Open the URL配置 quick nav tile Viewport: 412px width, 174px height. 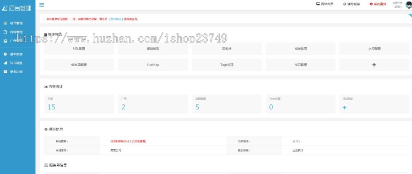point(79,49)
